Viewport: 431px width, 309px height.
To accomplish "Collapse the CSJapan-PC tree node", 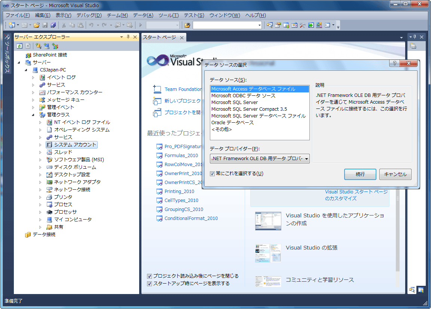I will point(26,70).
